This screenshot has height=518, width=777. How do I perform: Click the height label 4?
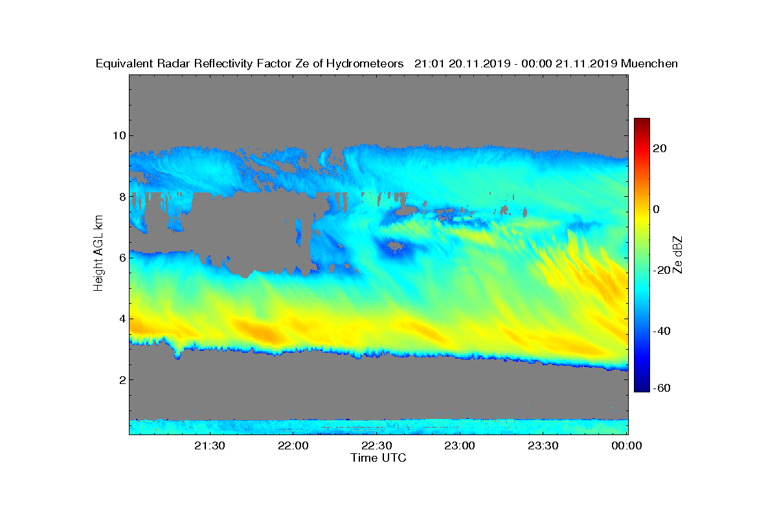(121, 319)
